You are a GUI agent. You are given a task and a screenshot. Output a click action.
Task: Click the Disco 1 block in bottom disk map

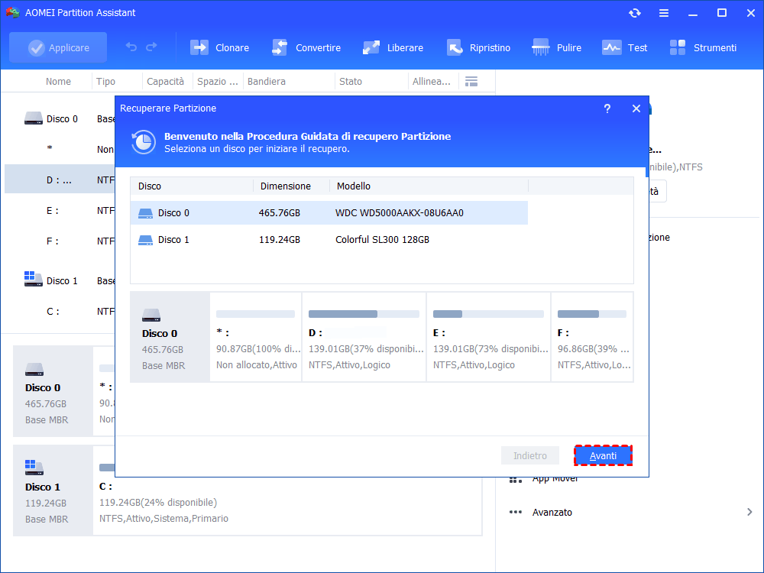click(x=53, y=490)
